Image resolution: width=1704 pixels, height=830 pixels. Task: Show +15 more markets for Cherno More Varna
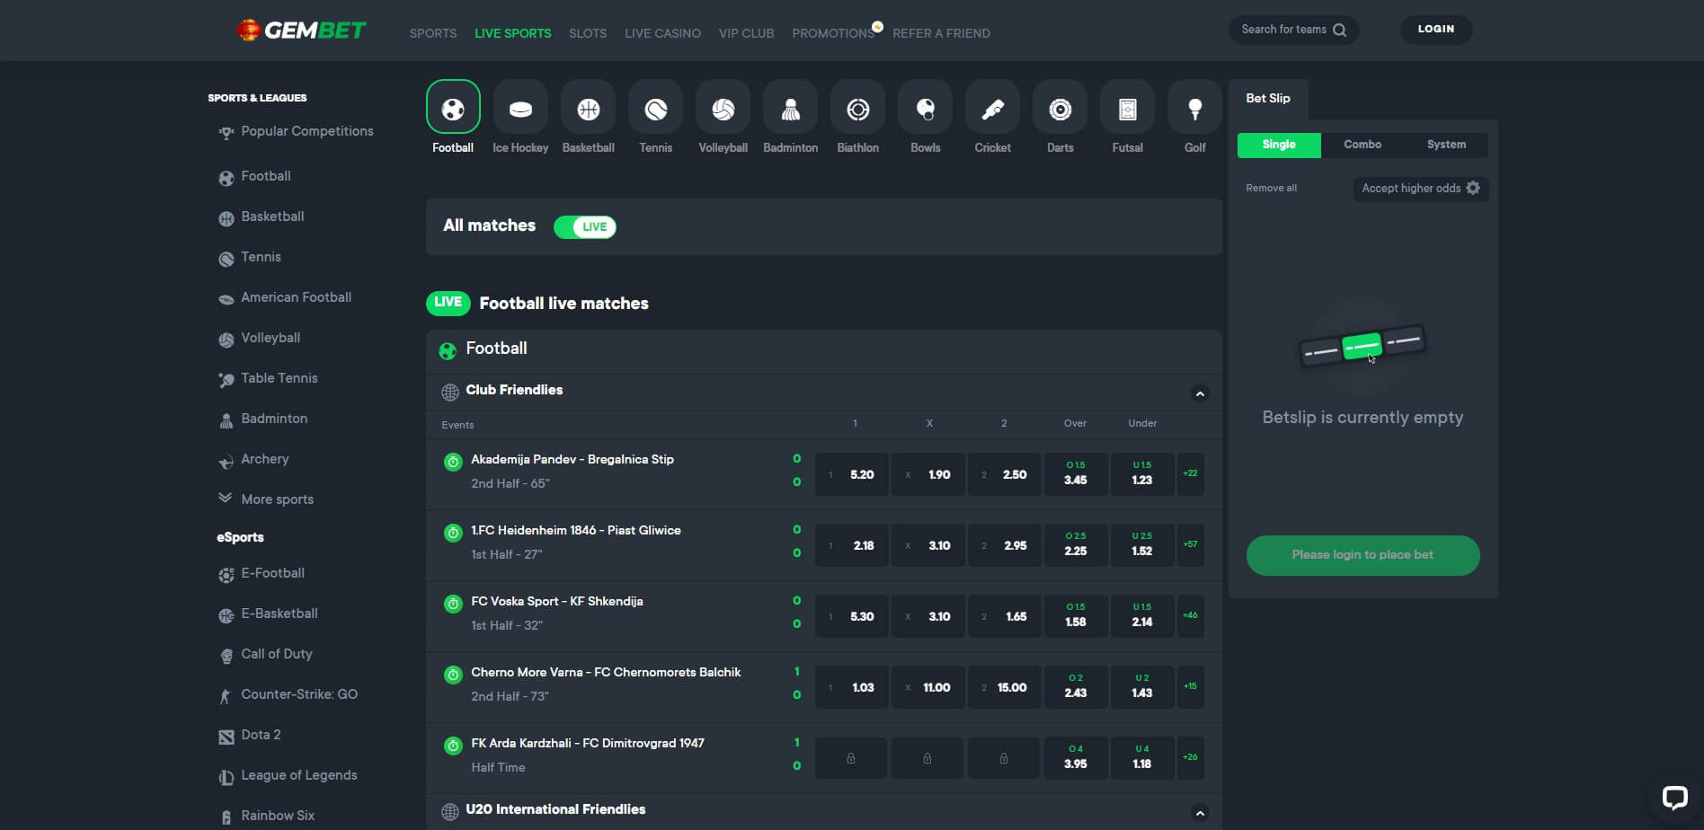[1190, 686]
